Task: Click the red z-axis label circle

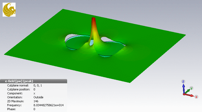Action: click(183, 81)
